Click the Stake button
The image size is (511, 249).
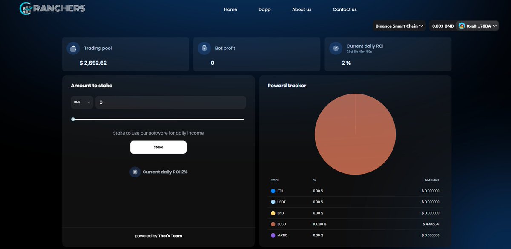(x=158, y=147)
